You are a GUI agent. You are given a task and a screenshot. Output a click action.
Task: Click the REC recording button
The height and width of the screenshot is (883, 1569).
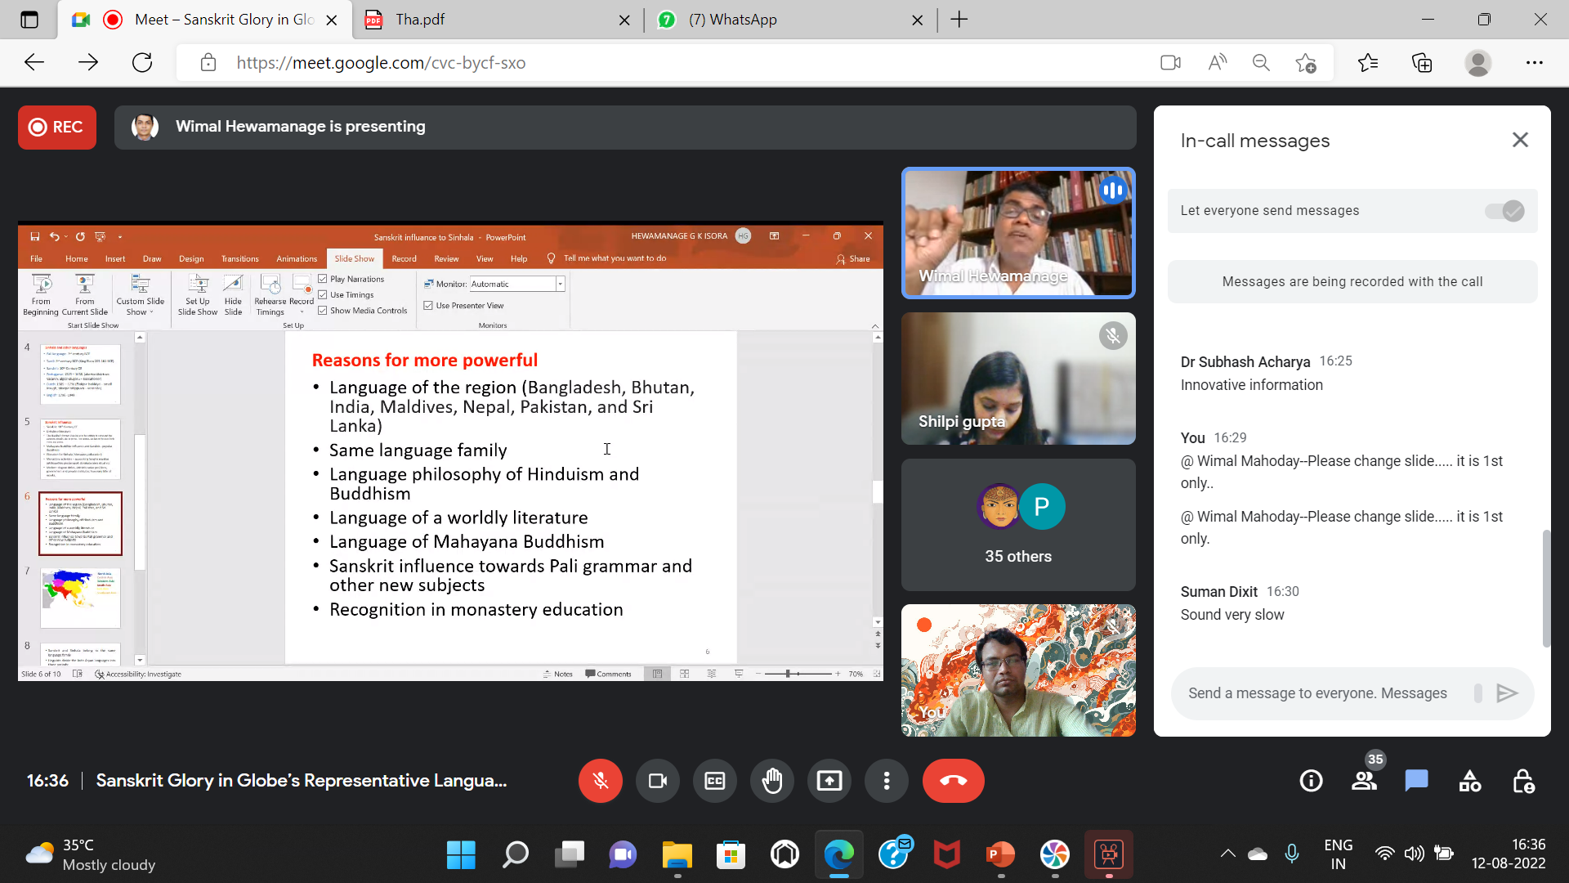pos(56,127)
